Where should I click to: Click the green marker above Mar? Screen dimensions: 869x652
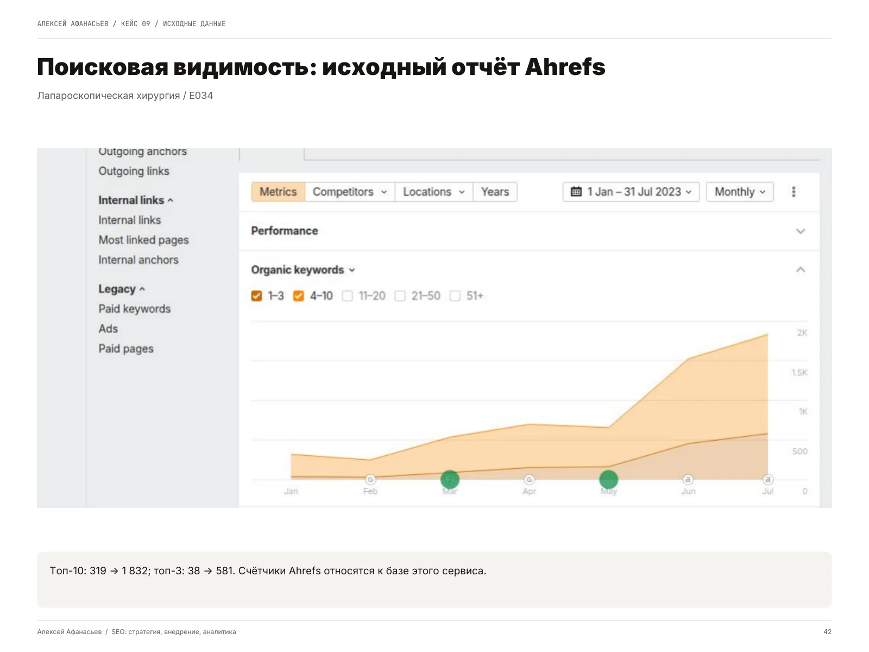click(450, 479)
